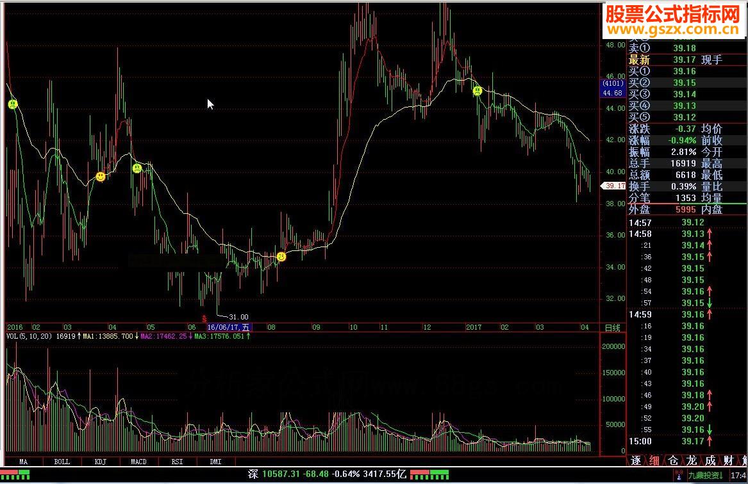The width and height of the screenshot is (748, 484).
Task: Click the 买⑤ bid row at 39.12
Action: (x=686, y=117)
